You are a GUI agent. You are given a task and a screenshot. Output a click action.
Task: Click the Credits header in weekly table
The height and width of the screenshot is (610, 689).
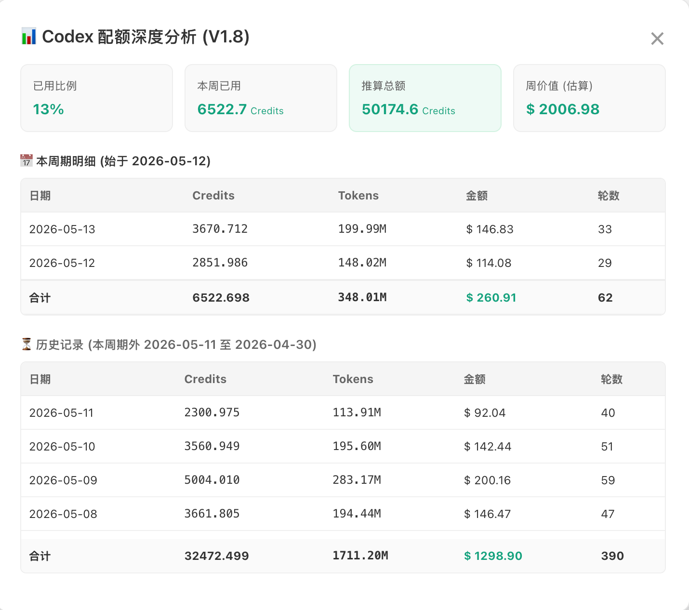(x=213, y=196)
